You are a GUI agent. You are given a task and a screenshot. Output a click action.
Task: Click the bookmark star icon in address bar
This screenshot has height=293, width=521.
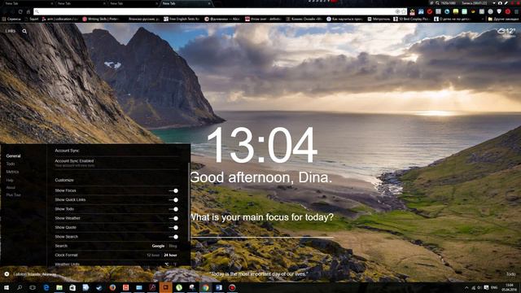(x=404, y=11)
